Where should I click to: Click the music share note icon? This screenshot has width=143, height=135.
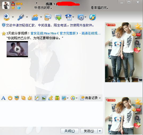point(51,98)
